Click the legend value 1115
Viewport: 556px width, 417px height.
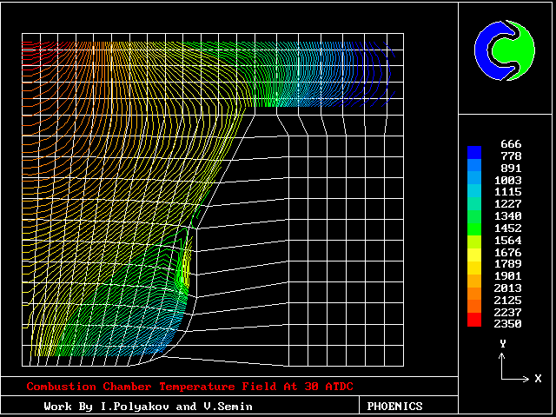[x=506, y=191]
